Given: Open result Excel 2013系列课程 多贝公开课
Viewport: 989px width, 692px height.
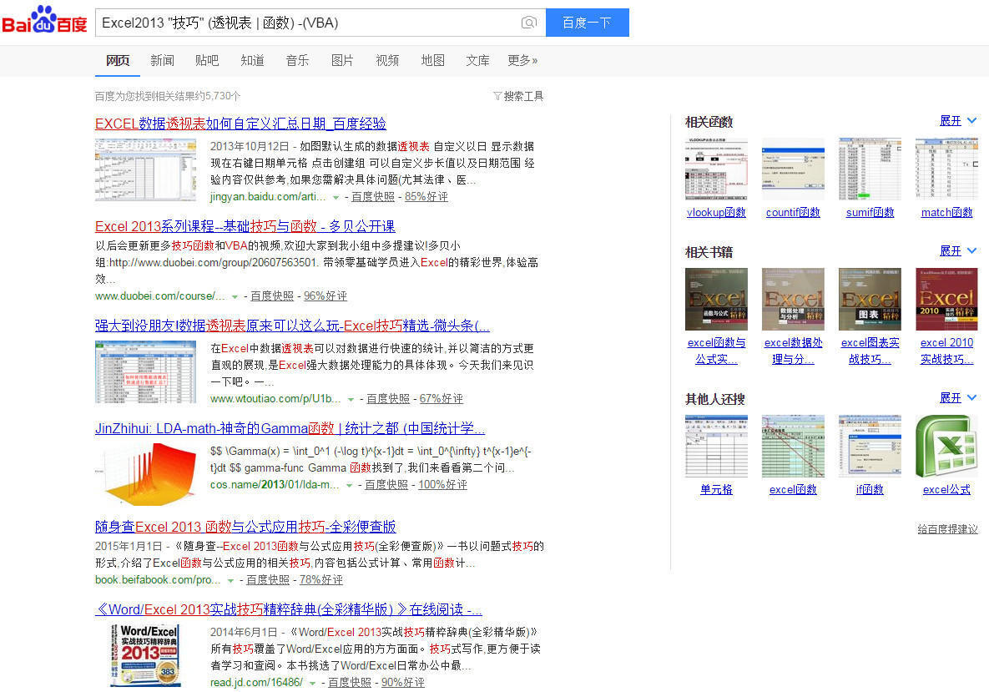Looking at the screenshot, I should (245, 226).
